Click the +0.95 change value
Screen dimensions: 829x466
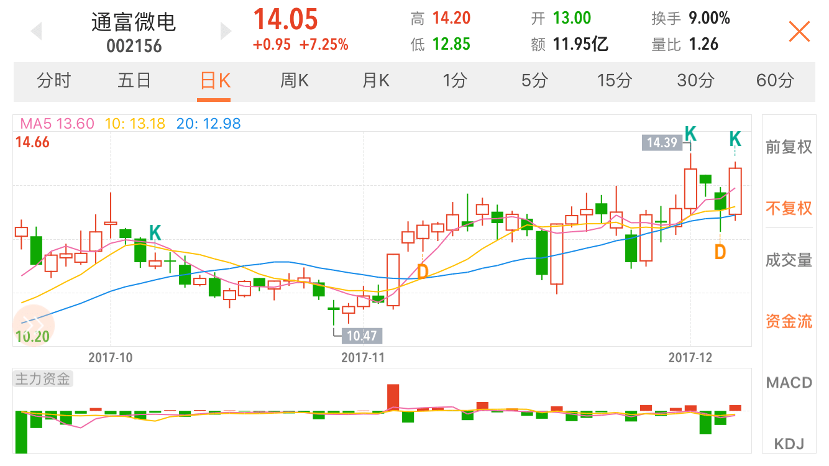(x=271, y=45)
